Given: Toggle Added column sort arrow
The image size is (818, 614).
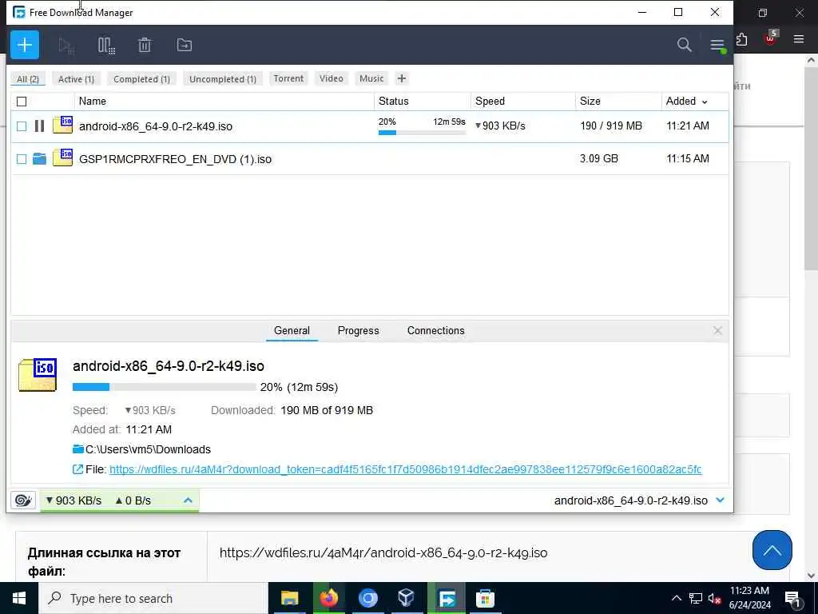Looking at the screenshot, I should (705, 102).
